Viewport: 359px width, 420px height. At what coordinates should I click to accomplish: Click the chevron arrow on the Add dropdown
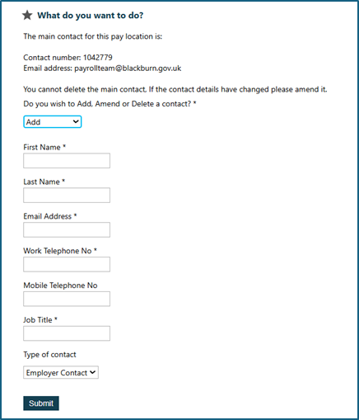[76, 121]
